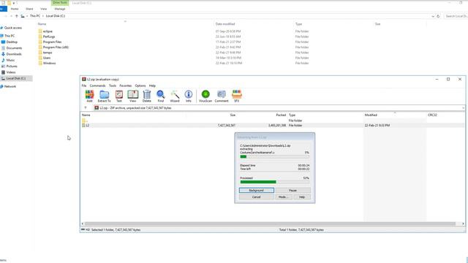Screen dimensions: 468x263
Task: Sort WinRAR list by Modified column
Action: pyautogui.click(x=371, y=115)
